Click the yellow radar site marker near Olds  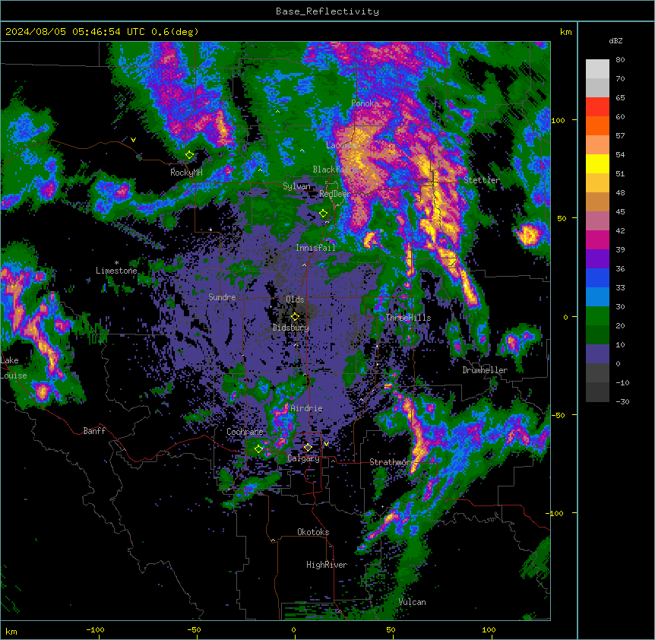click(295, 317)
